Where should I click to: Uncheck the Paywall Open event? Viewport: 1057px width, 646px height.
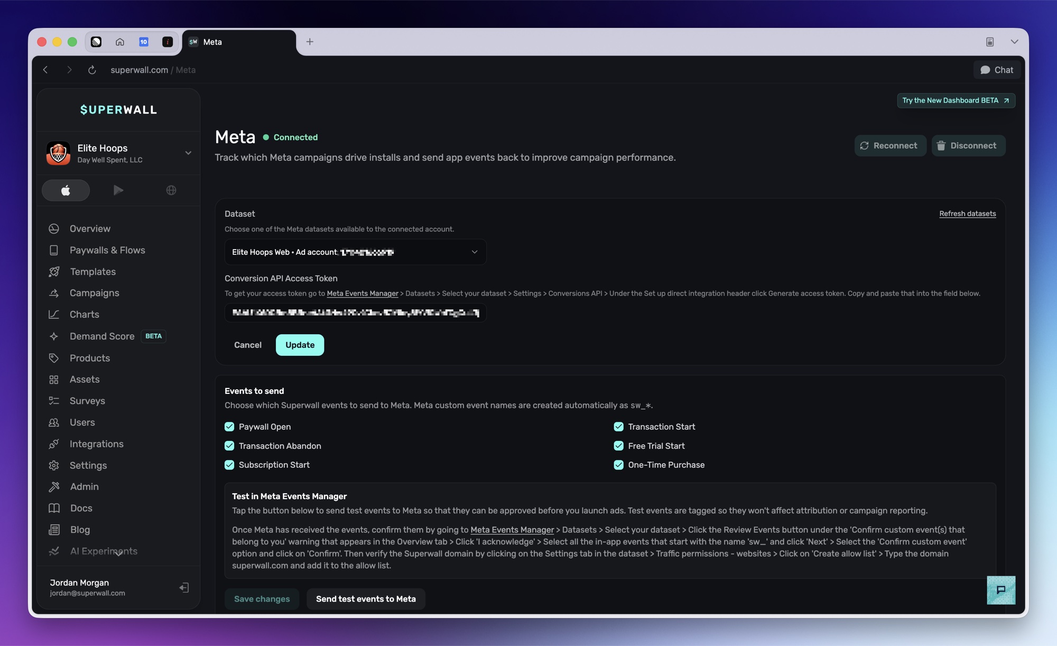click(x=229, y=427)
